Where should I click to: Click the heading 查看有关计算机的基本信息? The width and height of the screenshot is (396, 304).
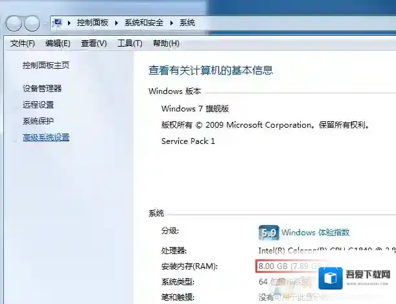[211, 70]
